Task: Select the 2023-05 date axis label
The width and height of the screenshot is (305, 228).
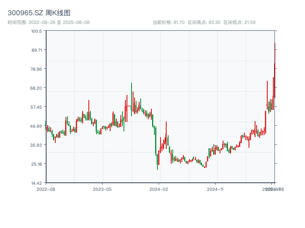Action: (x=102, y=189)
